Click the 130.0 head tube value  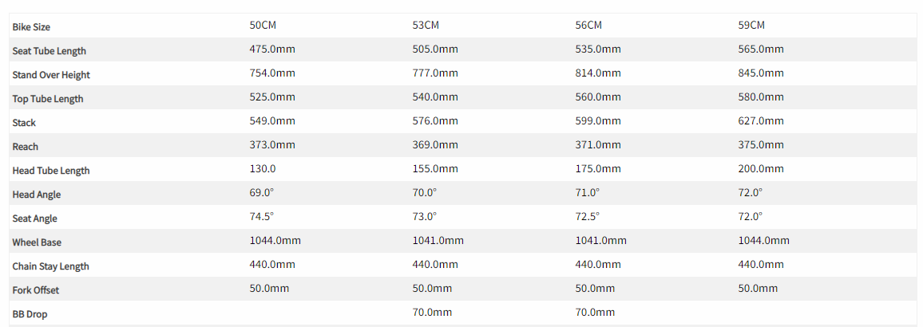click(x=263, y=168)
